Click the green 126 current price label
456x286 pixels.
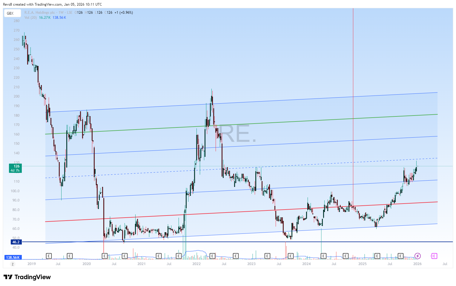tap(15, 168)
